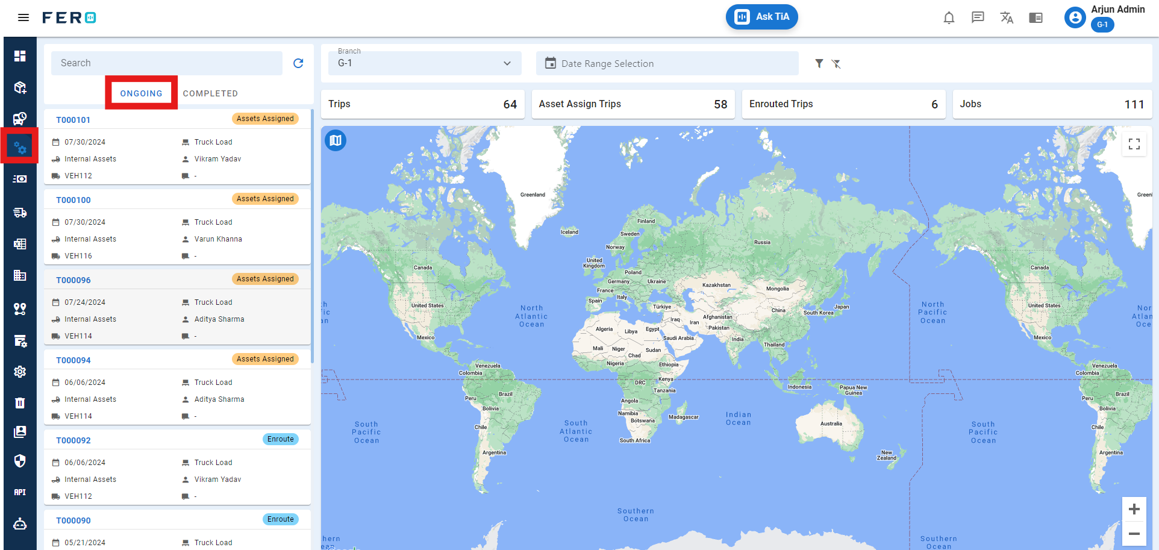Open the shield security sidebar icon
Image resolution: width=1159 pixels, height=550 pixels.
click(x=20, y=461)
